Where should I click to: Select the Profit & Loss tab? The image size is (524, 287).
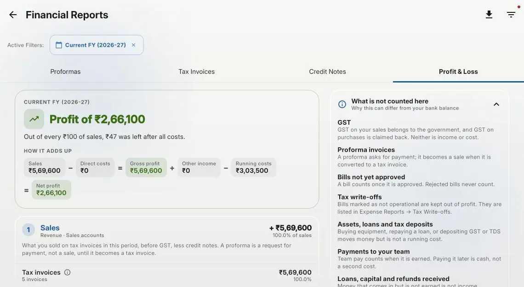pyautogui.click(x=459, y=72)
